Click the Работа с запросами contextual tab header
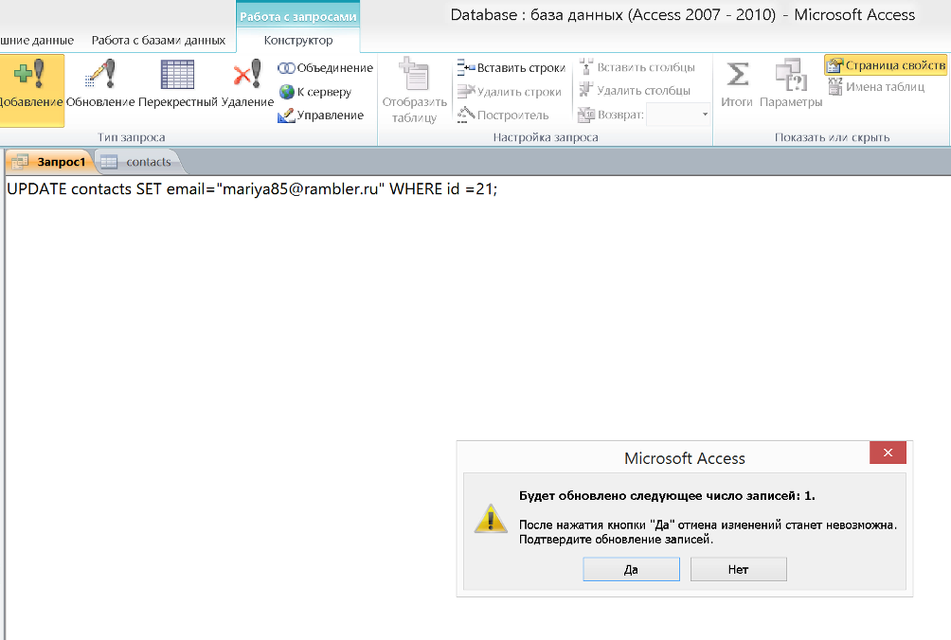 [297, 16]
